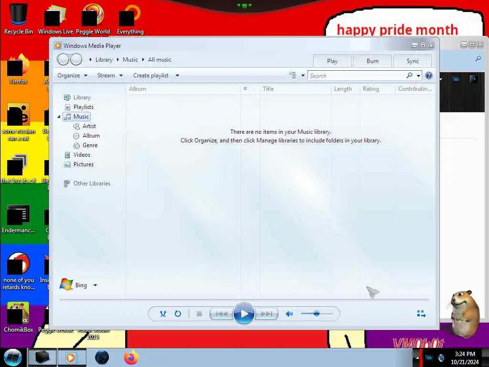Image resolution: width=489 pixels, height=367 pixels.
Task: Click the View options icon
Action: (x=293, y=75)
